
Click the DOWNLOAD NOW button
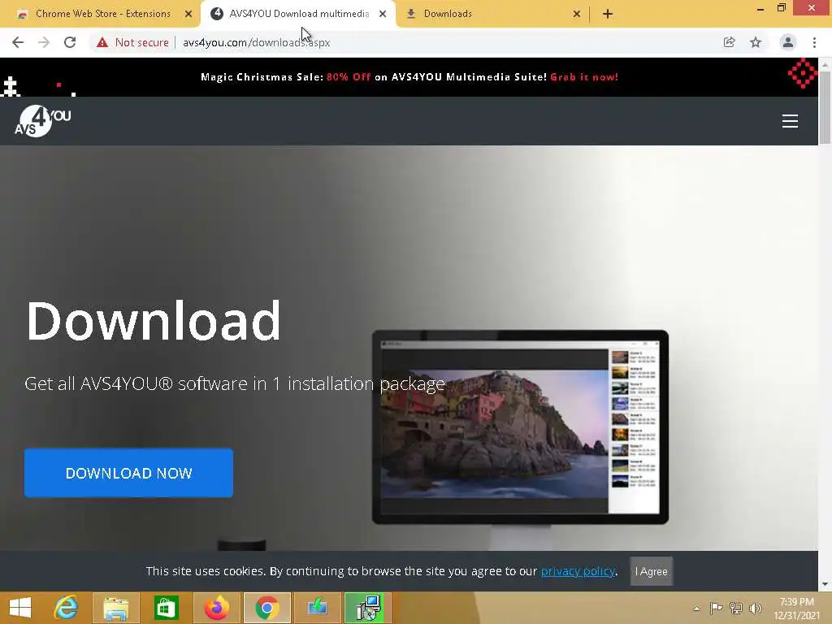pos(128,473)
